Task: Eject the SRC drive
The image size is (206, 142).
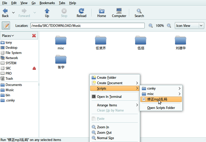Action: click(x=34, y=68)
